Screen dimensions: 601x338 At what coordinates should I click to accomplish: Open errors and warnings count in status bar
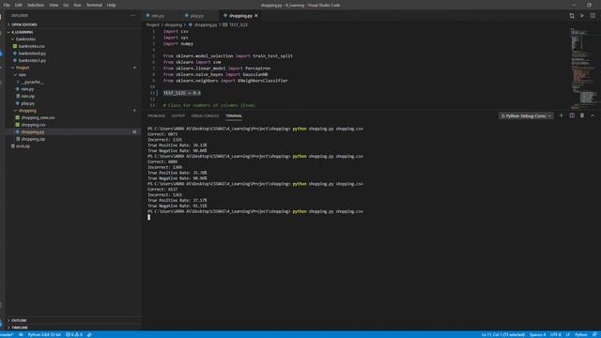pyautogui.click(x=74, y=334)
